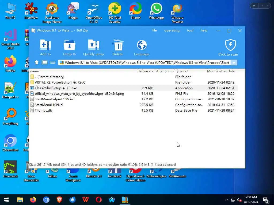274x205 pixels.
Task: Click the Unzip to icon
Action: (x=69, y=48)
